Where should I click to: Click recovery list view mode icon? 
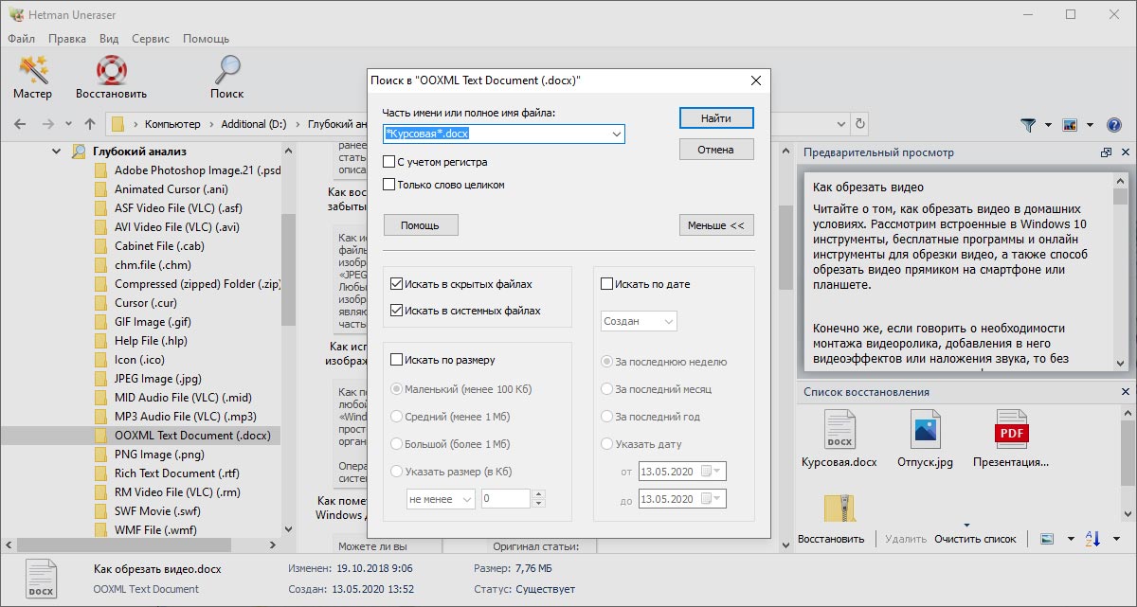tap(1047, 538)
